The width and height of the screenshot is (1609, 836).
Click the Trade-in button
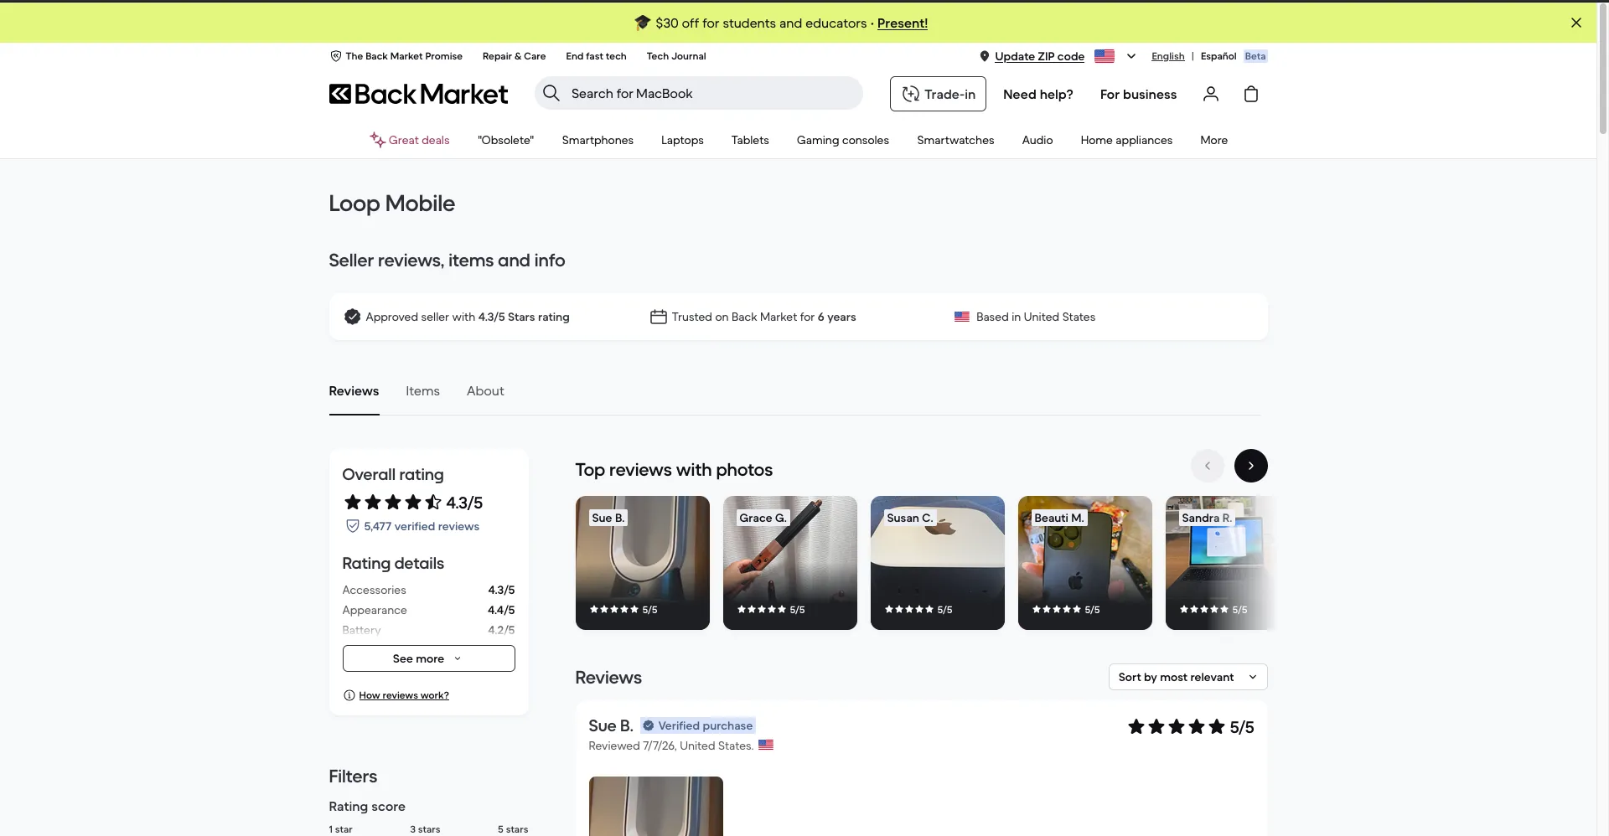938,94
